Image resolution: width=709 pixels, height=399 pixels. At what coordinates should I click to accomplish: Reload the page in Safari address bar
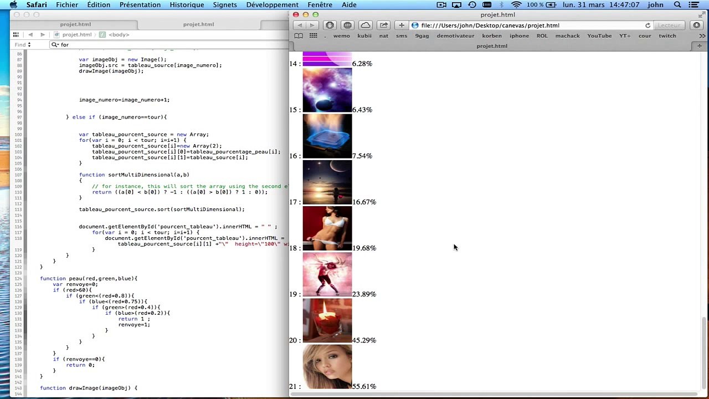click(648, 25)
